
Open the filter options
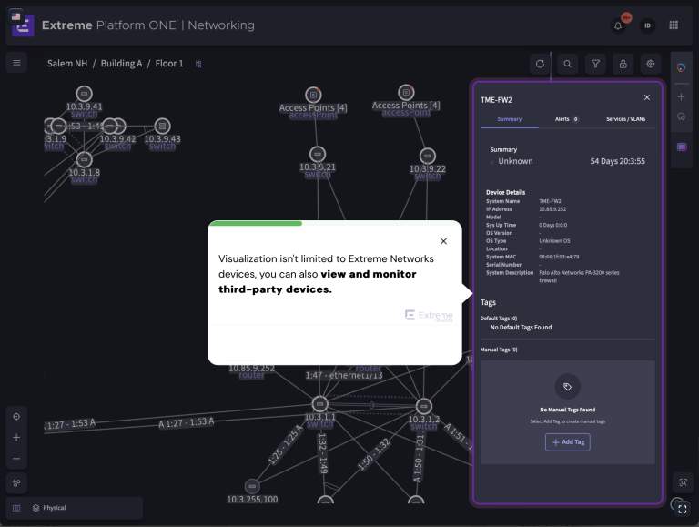(595, 65)
